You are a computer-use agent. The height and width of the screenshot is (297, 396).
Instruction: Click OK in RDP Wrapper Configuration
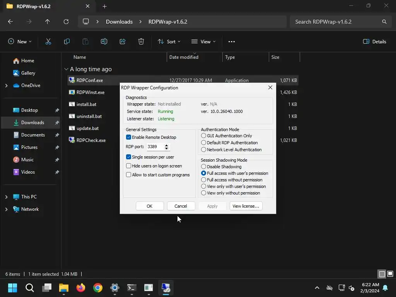coord(150,206)
